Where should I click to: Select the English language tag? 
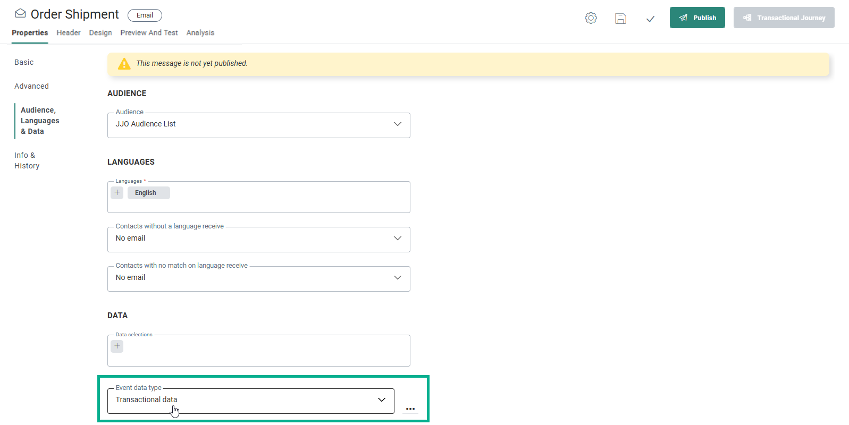pyautogui.click(x=146, y=193)
